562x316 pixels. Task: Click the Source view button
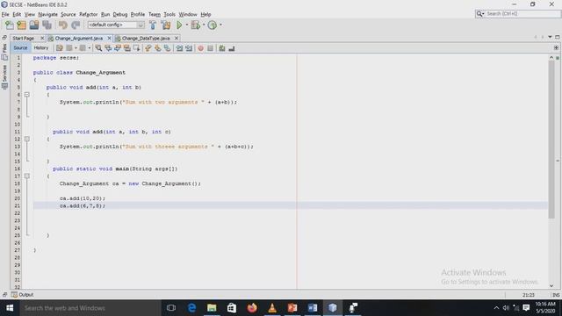point(20,47)
